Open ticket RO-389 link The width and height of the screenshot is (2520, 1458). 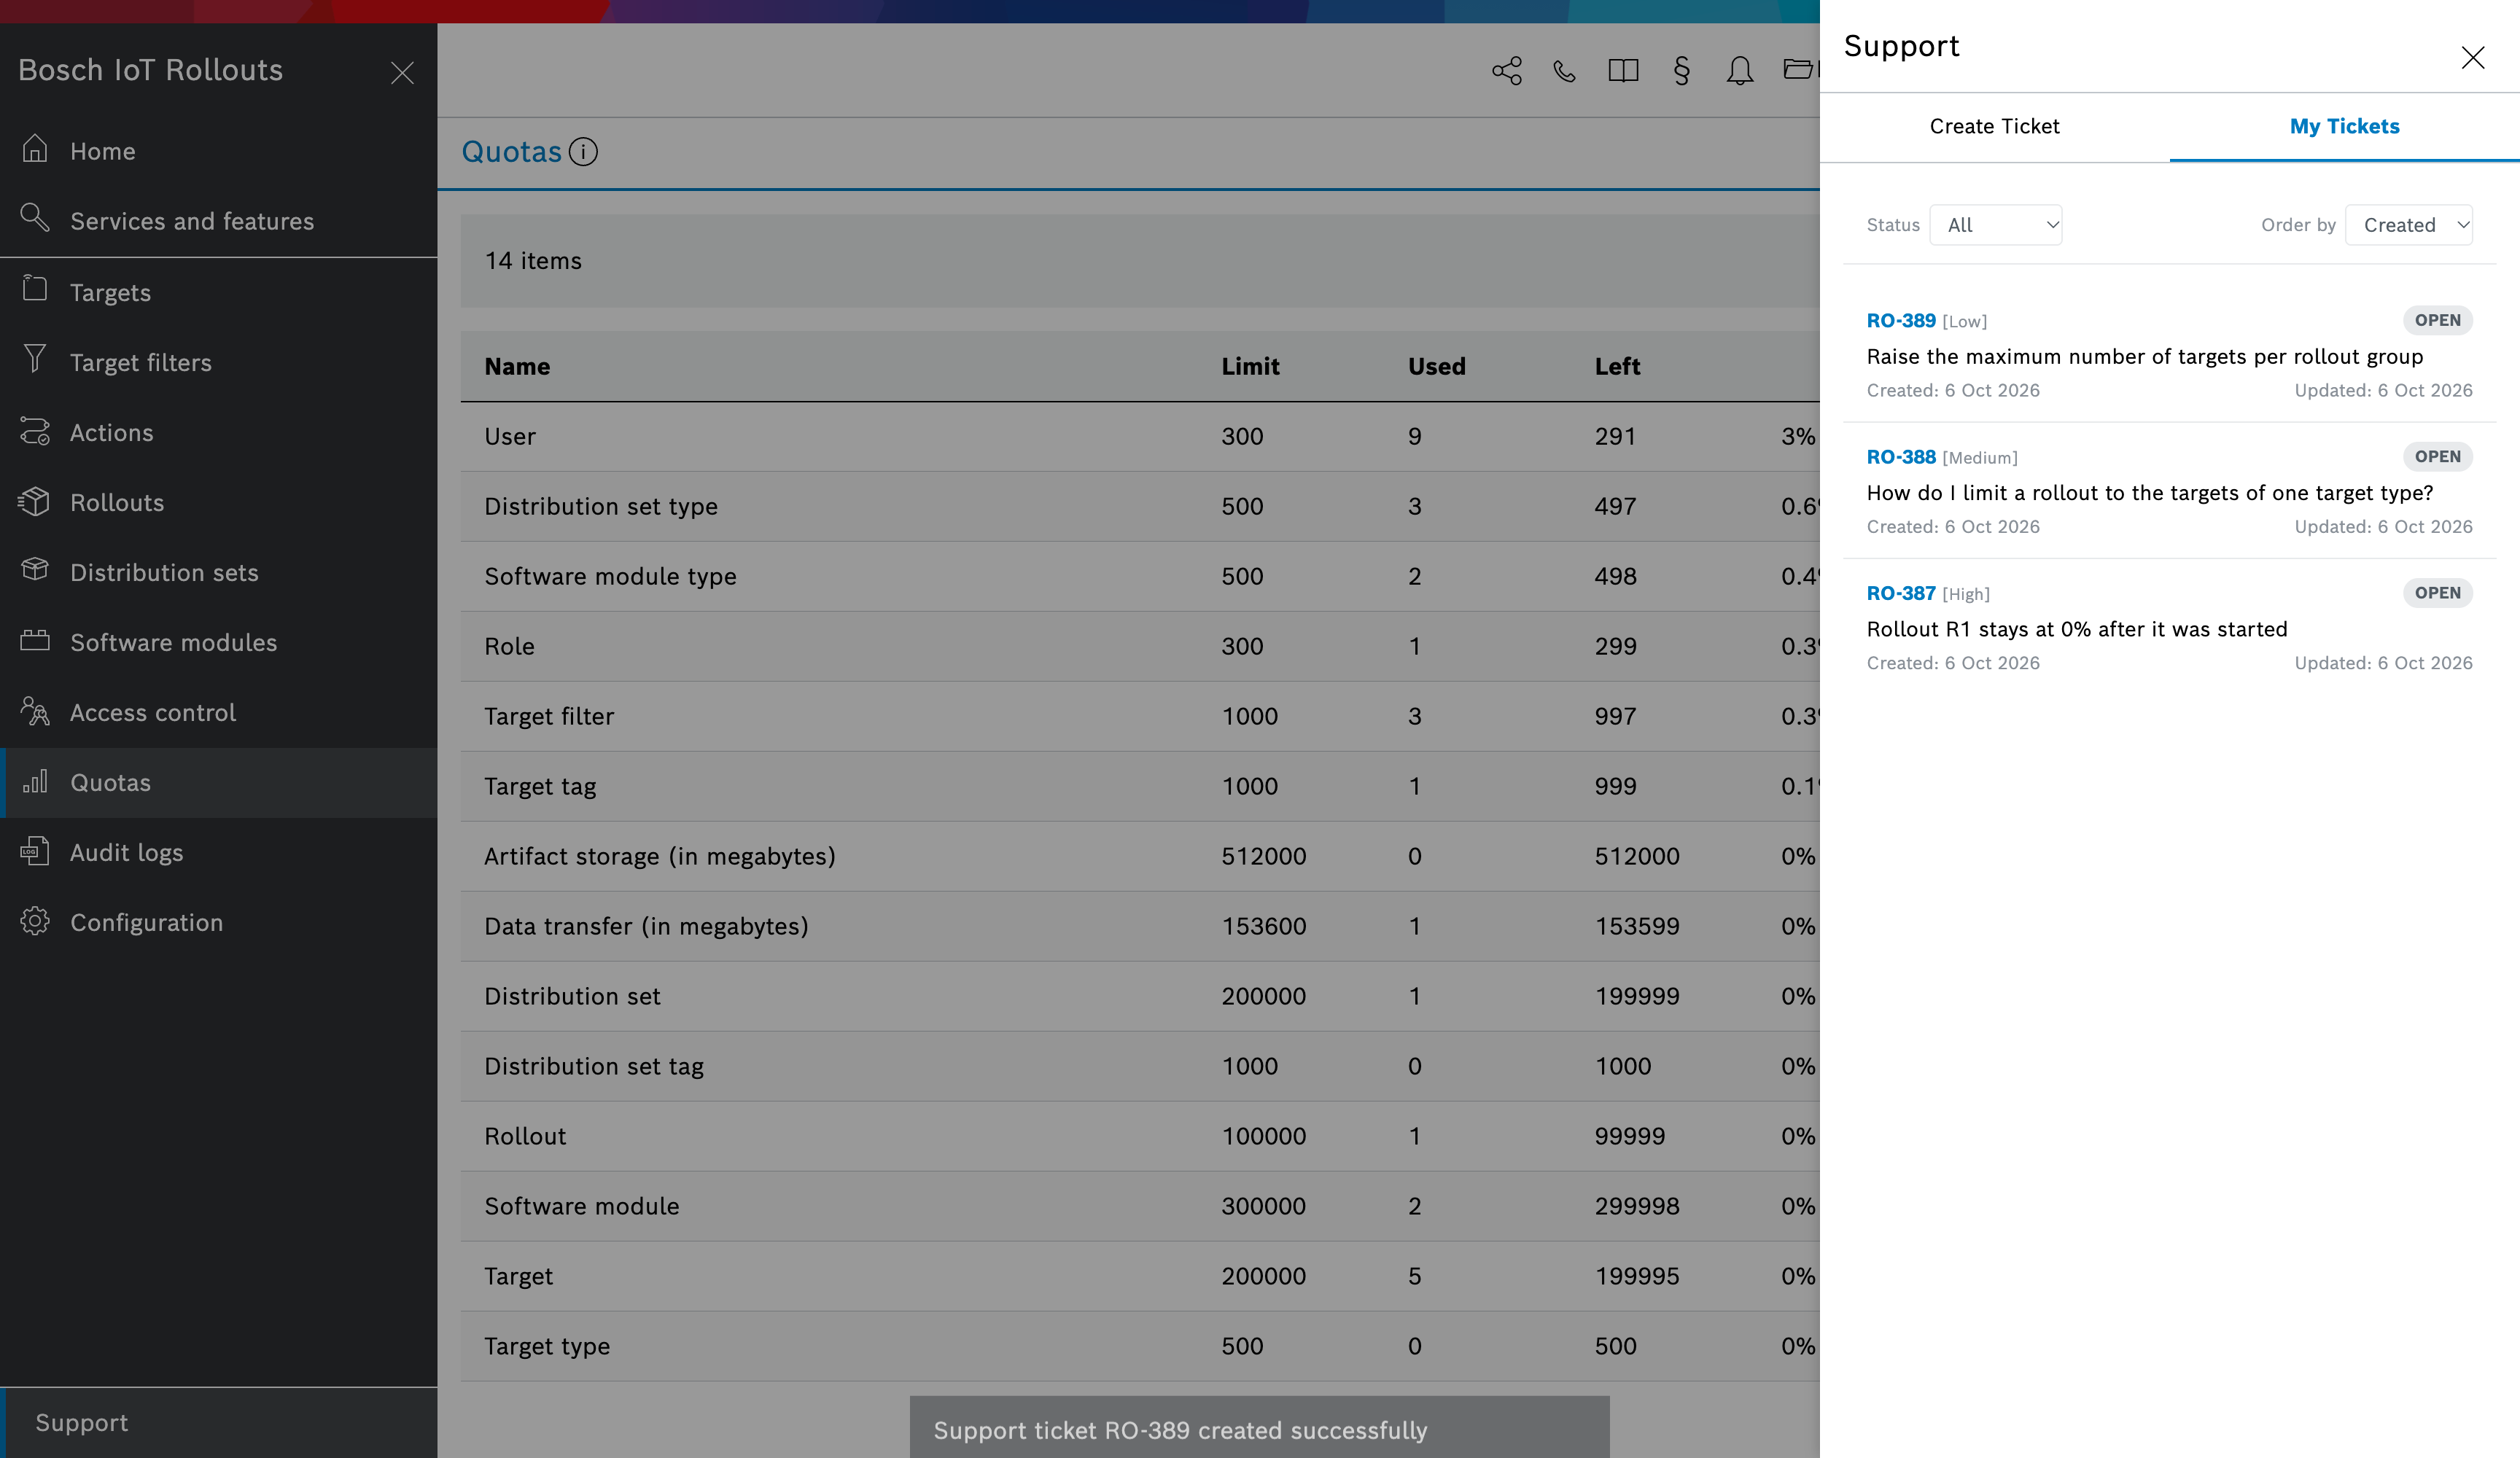point(1901,320)
